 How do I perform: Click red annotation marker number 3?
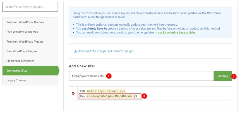click(x=144, y=96)
